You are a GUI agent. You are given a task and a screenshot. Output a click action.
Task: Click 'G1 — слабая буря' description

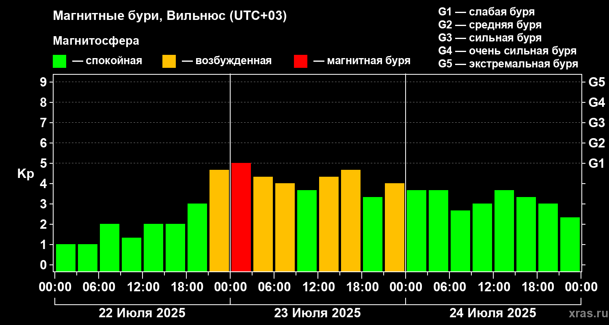pos(486,12)
